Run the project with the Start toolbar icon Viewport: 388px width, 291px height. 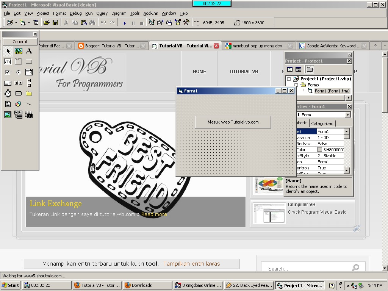coord(124,22)
